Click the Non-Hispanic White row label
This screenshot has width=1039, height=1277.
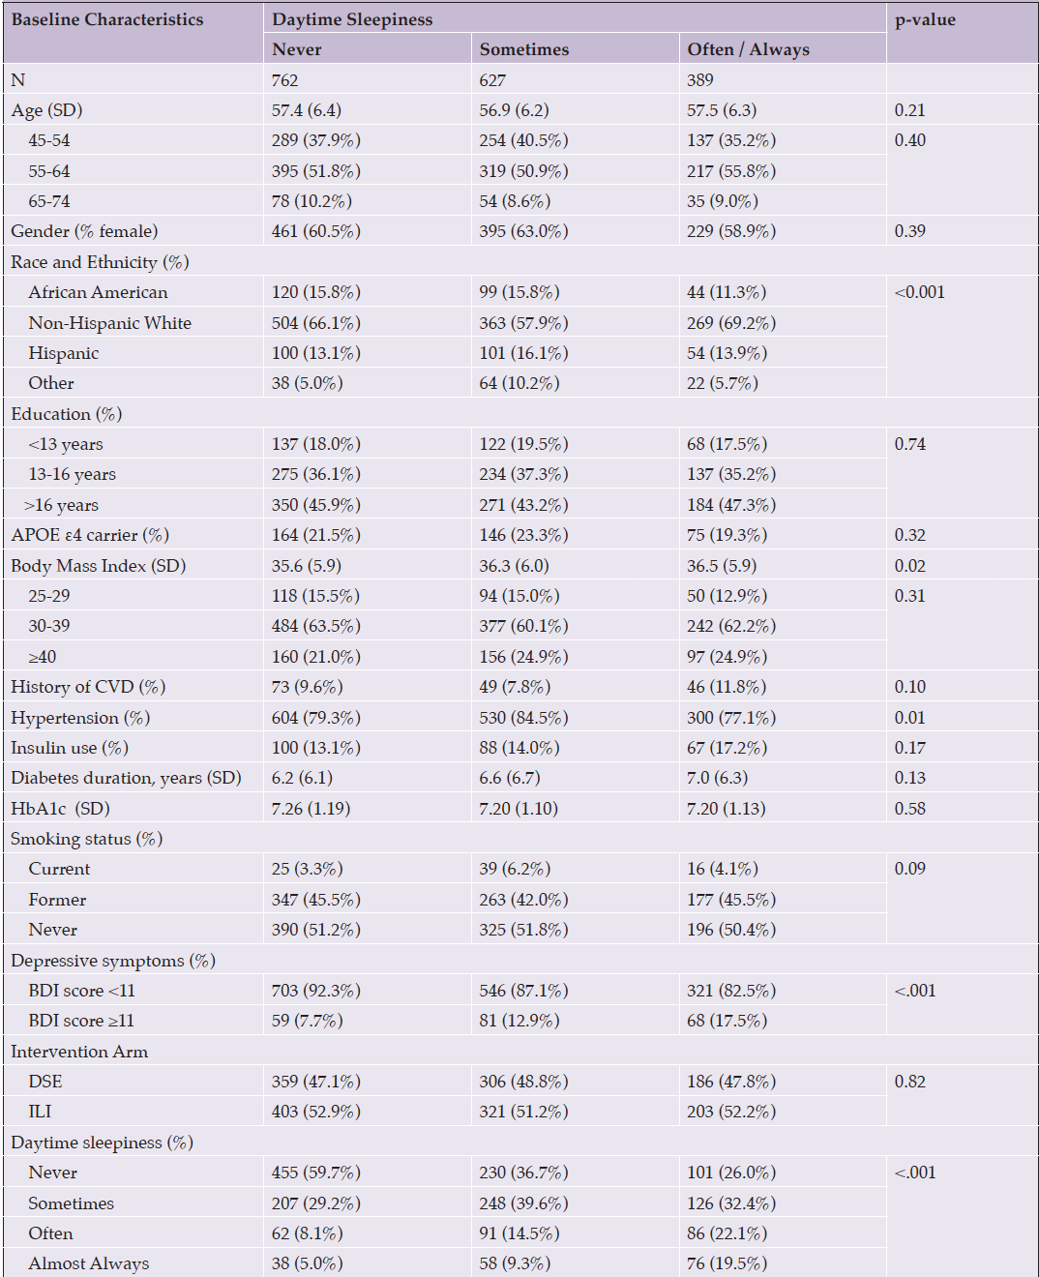110,323
